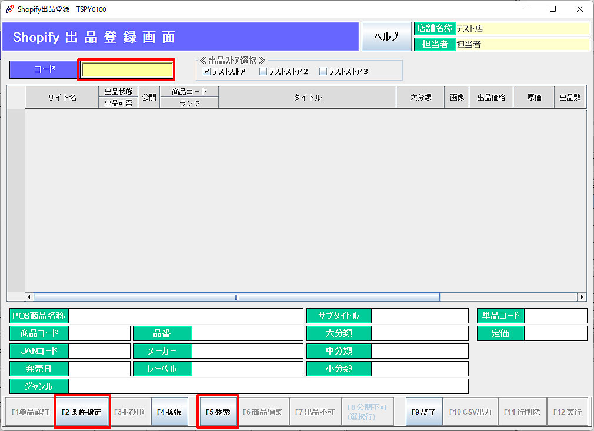
Task: Check the テストストア checkbox
Action: (206, 72)
